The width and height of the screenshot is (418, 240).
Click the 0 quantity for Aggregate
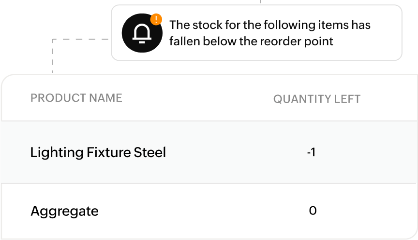pyautogui.click(x=313, y=211)
